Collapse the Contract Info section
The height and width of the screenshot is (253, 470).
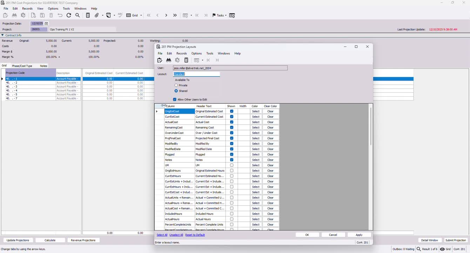[x=2, y=35]
